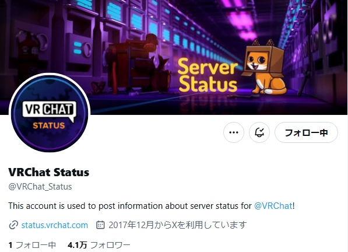View the 1 フォロー中 following list
The width and height of the screenshot is (348, 252).
point(32,245)
